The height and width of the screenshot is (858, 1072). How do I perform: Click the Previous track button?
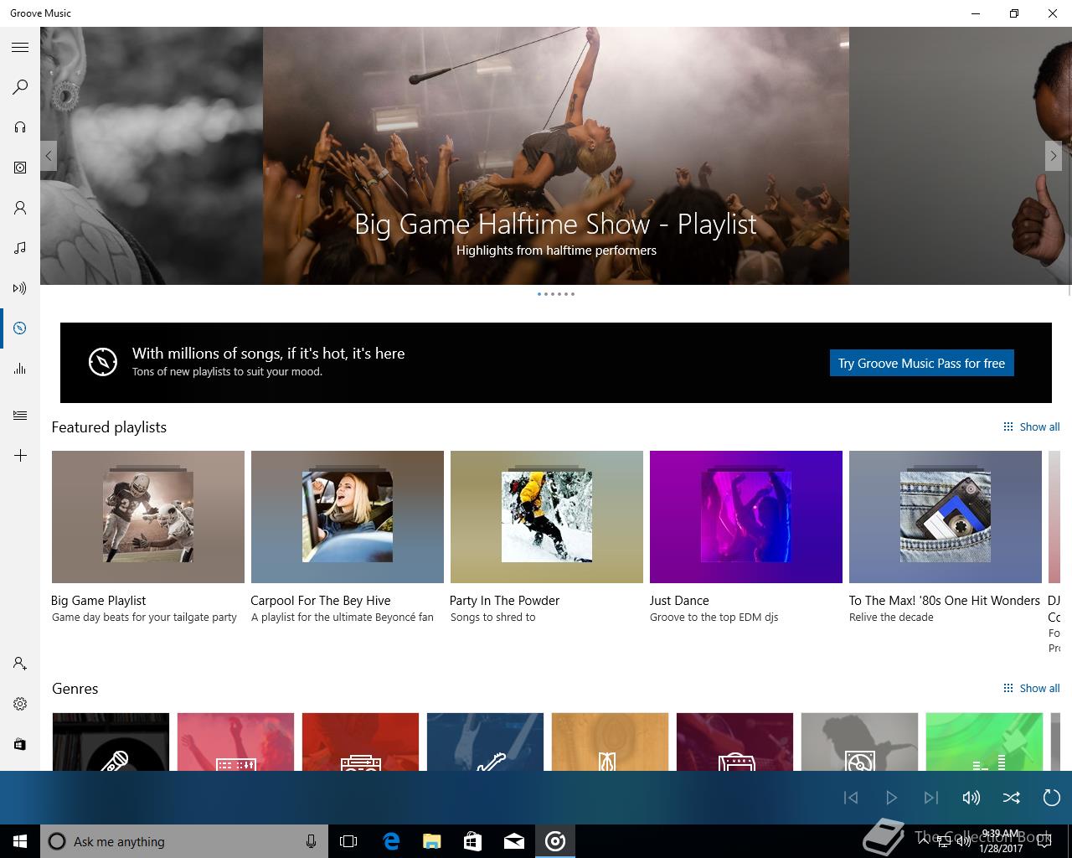click(x=851, y=798)
